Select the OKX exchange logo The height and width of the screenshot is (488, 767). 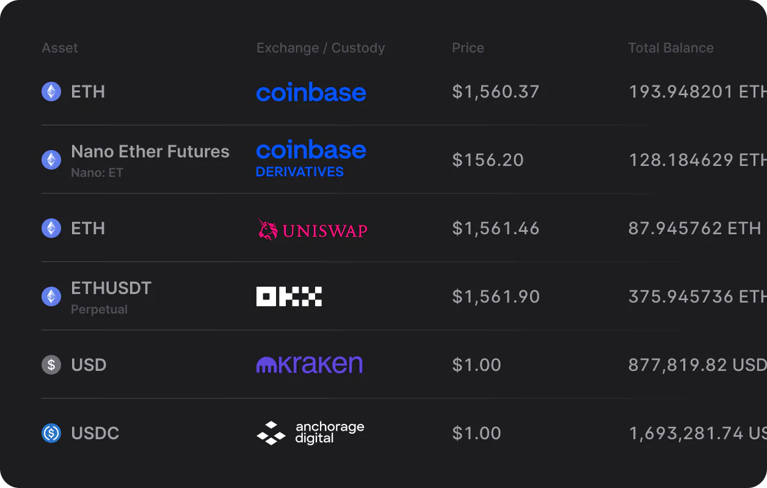(x=289, y=296)
